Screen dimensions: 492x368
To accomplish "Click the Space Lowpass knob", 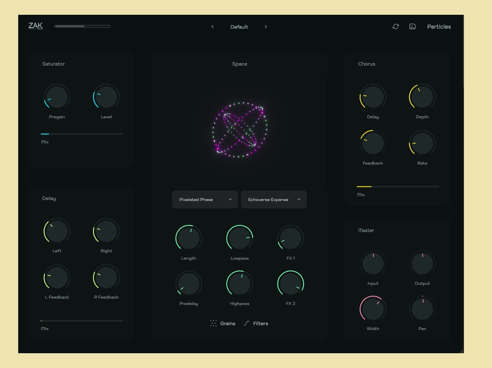I will [x=240, y=238].
